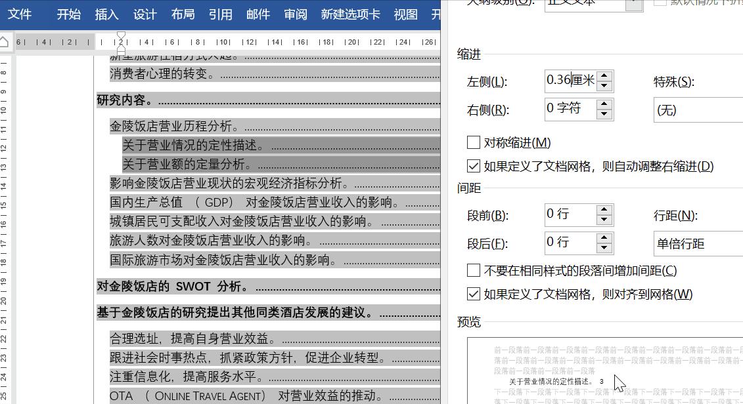This screenshot has height=404, width=743.
Task: Uncheck 如果定义了文档网格，则自动调整右缩进
Action: click(x=474, y=166)
